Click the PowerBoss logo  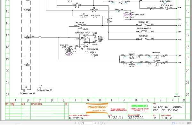97,108
